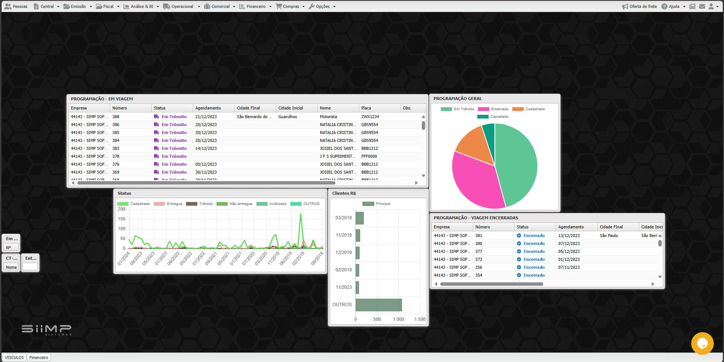Screen dimensions: 724x362
Task: Click Em Viagem horizontal scrollbar
Action: (x=206, y=183)
